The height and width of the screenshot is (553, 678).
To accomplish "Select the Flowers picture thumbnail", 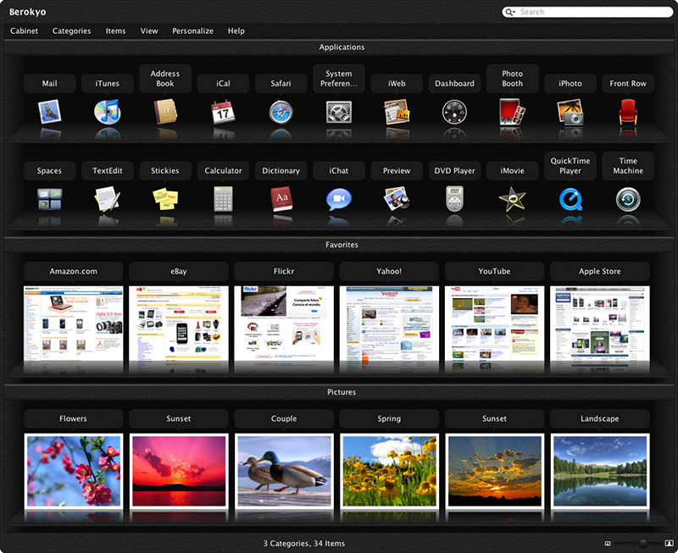I will (74, 472).
